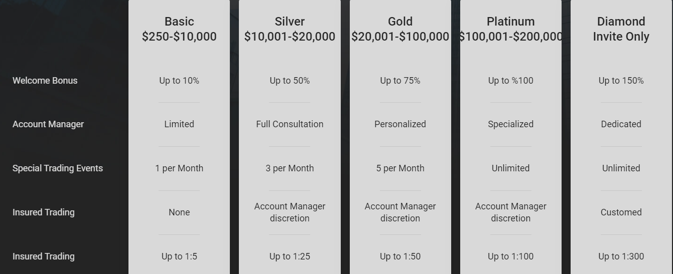Screen dimensions: 673x274
Task: Select the Basic $250-$10,000 plan heading
Action: pos(179,29)
